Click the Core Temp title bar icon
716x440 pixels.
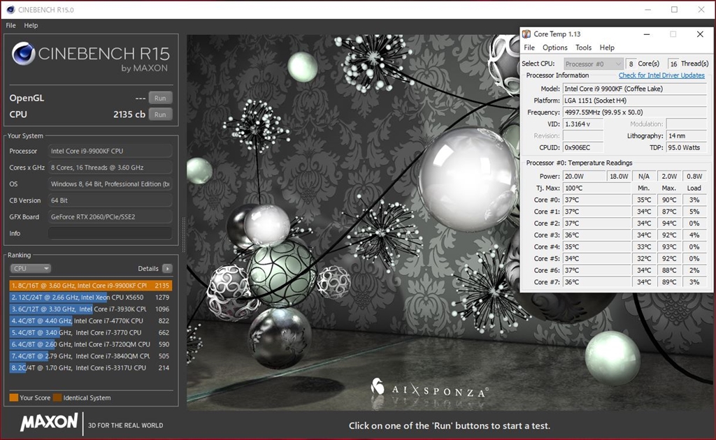pyautogui.click(x=527, y=34)
